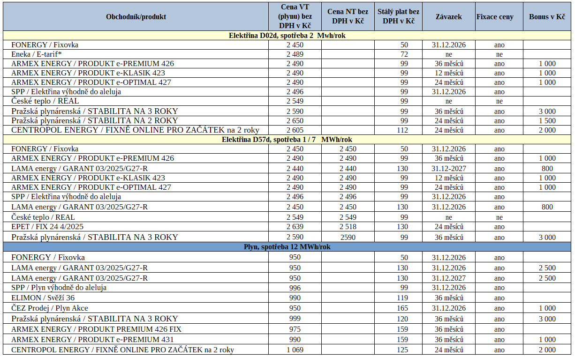Select the 'Cena VT (plynu) bez DPH v Kč' header

(x=295, y=17)
